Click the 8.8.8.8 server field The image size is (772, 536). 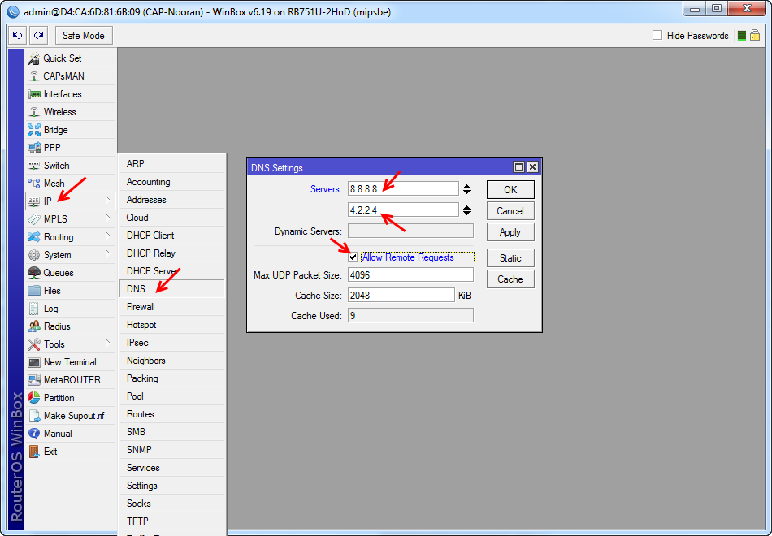(x=403, y=189)
